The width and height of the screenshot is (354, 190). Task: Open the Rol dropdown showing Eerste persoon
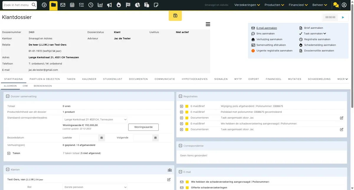[x=95, y=187]
